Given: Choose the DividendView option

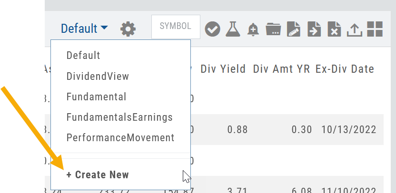Looking at the screenshot, I should click(x=98, y=76).
